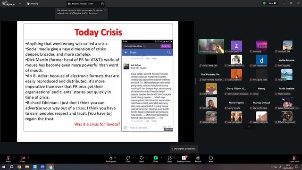Select the Henny participant tile
Image resolution: width=302 pixels, height=170 pixels.
[x=261, y=89]
